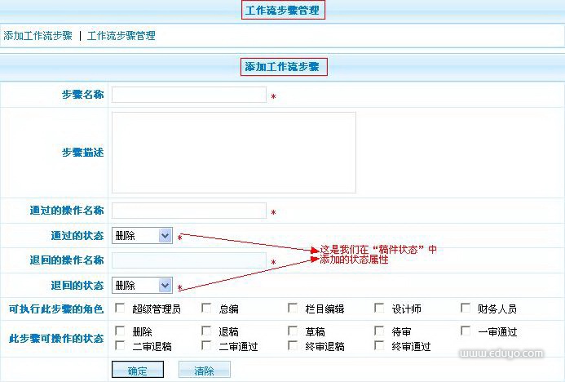This screenshot has width=565, height=382.
Task: Tick the 待审 status checkbox
Action: (379, 331)
